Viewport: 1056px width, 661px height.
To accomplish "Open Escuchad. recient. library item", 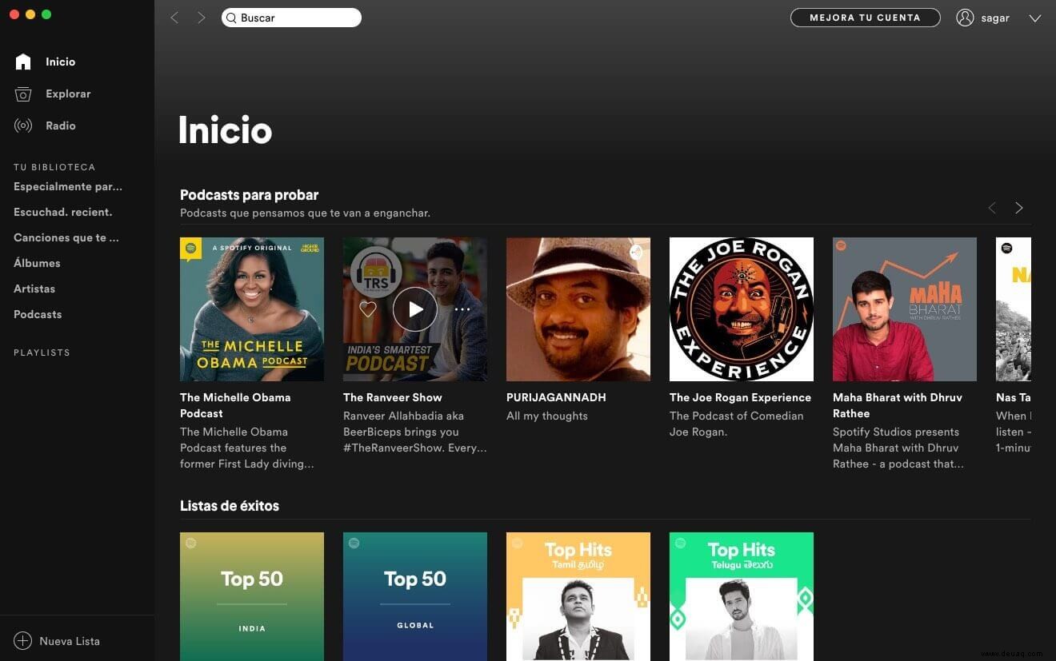I will point(62,212).
